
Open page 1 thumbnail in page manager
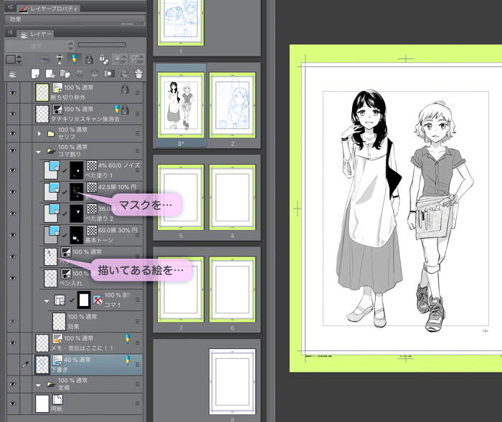[x=181, y=22]
